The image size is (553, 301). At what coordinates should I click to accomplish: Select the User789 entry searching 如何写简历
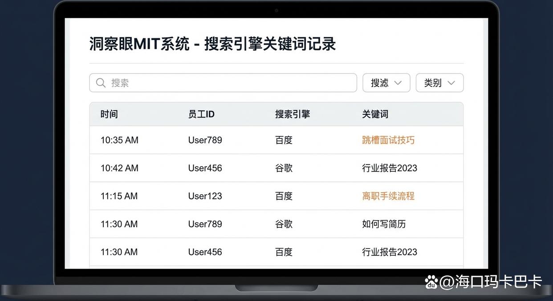click(276, 224)
